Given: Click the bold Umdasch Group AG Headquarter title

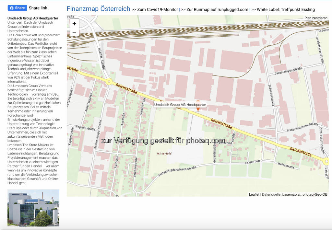Looking at the screenshot, I should [x=33, y=18].
